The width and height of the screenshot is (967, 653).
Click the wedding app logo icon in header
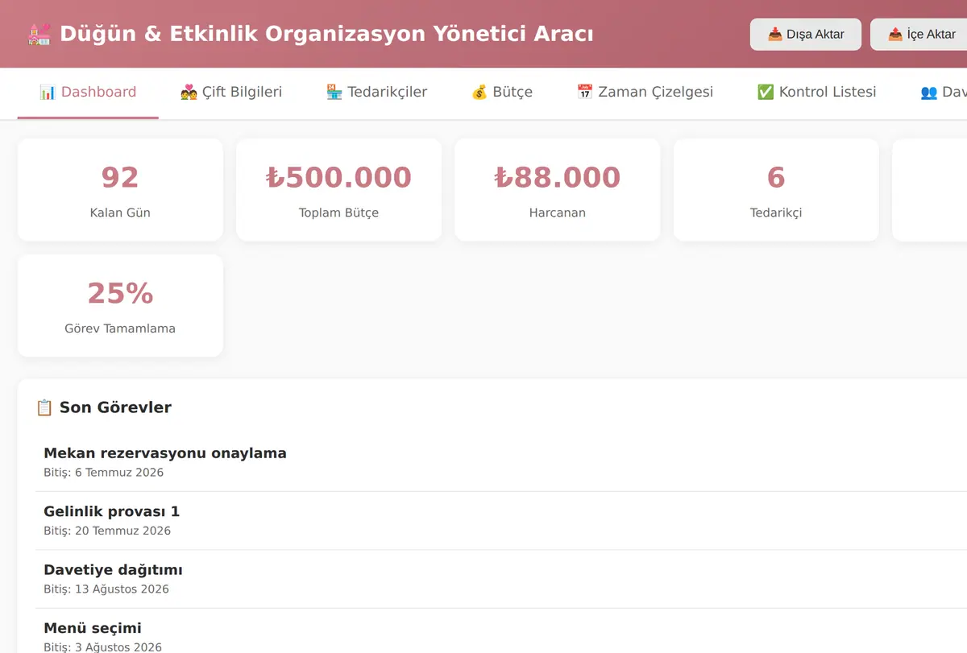point(39,35)
